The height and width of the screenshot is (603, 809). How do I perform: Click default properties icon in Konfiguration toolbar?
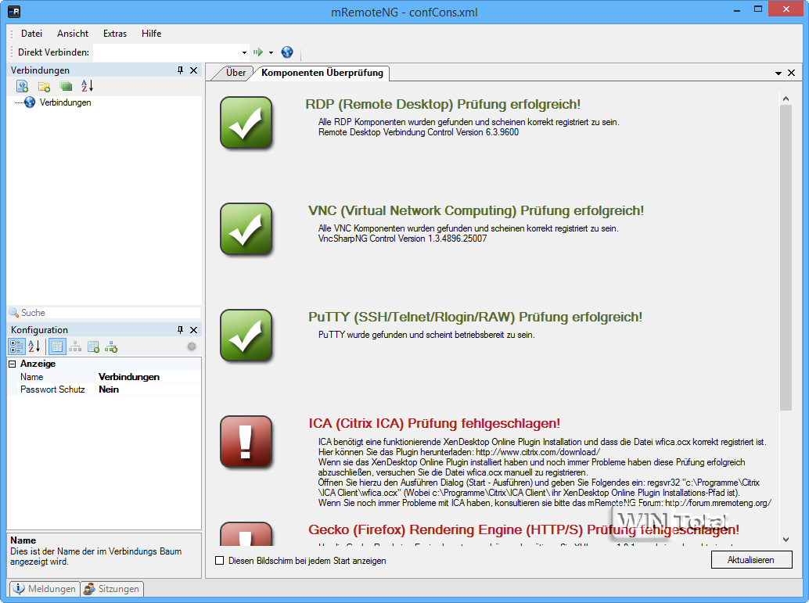tap(93, 346)
